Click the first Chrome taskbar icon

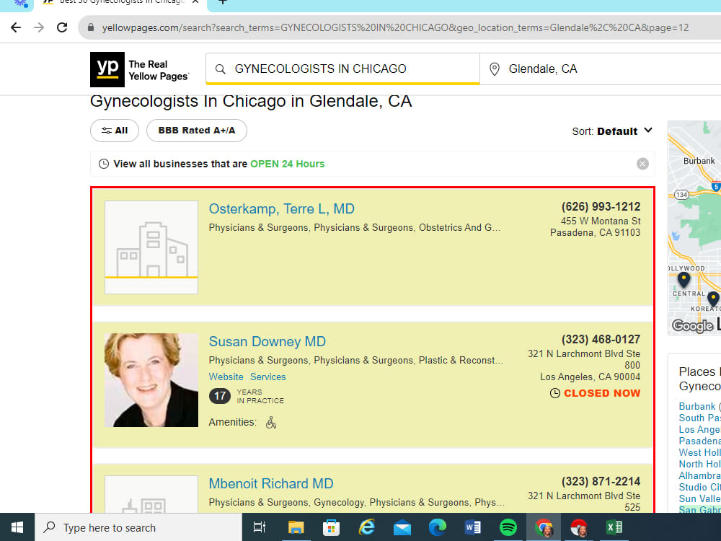tap(544, 527)
